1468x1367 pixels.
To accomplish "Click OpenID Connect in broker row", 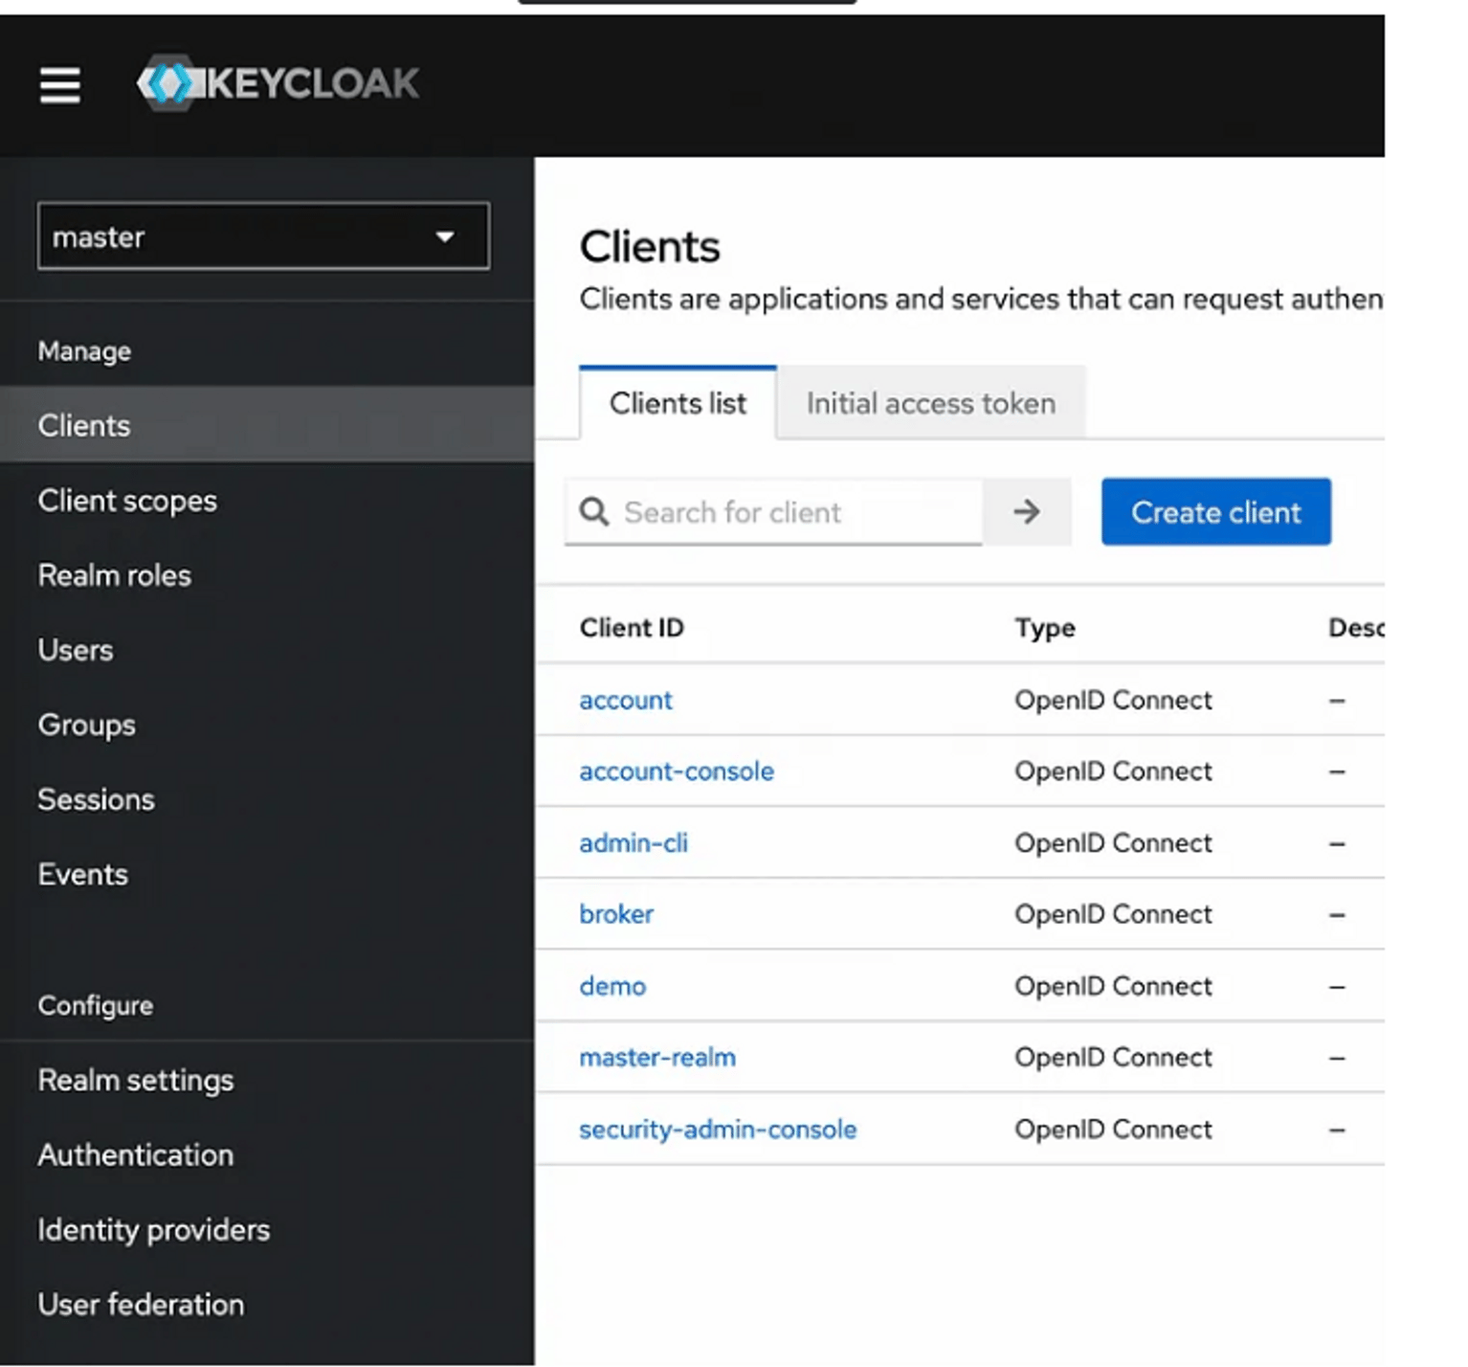I will tap(1113, 914).
